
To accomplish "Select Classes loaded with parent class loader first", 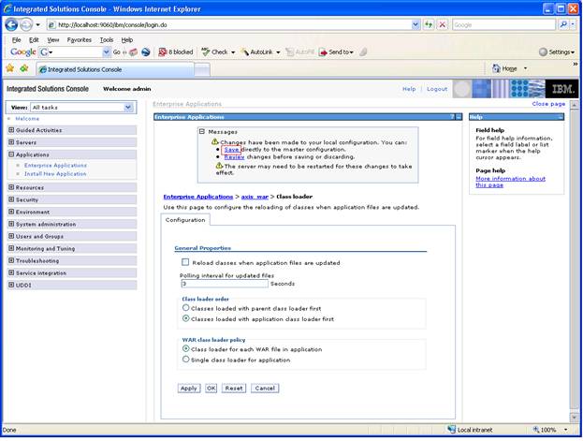I will [186, 308].
